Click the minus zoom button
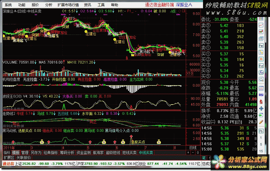Screen dimensions: 270x171 click(193, 153)
